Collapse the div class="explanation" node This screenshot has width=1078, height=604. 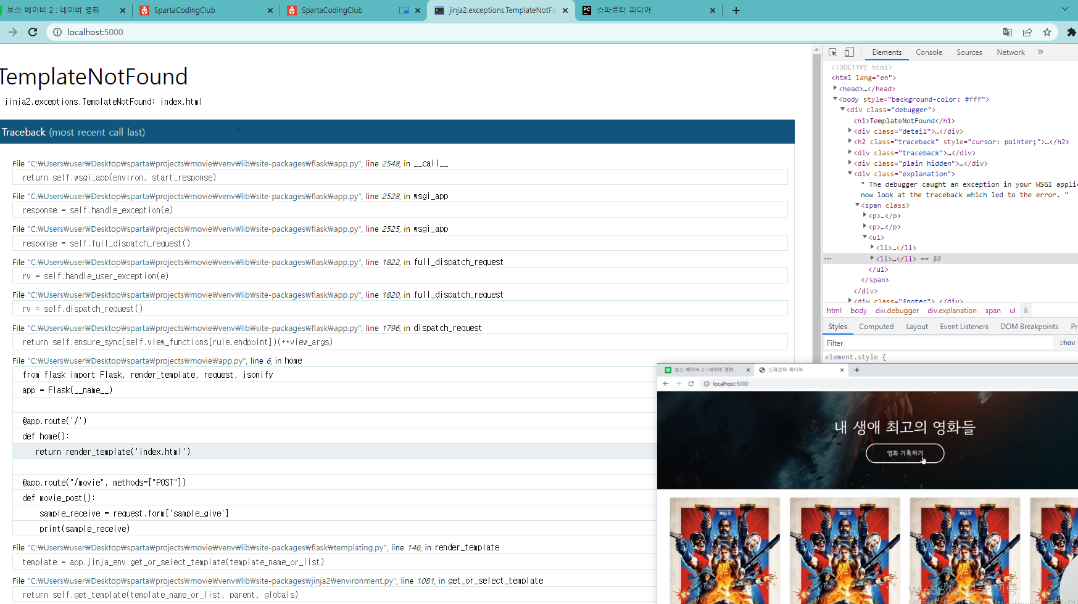850,173
